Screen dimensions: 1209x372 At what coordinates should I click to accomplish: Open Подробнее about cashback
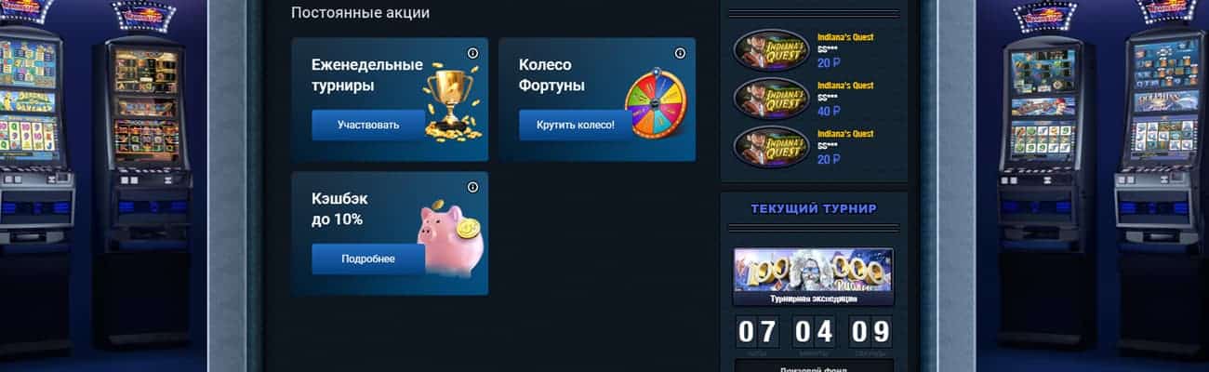tap(368, 259)
